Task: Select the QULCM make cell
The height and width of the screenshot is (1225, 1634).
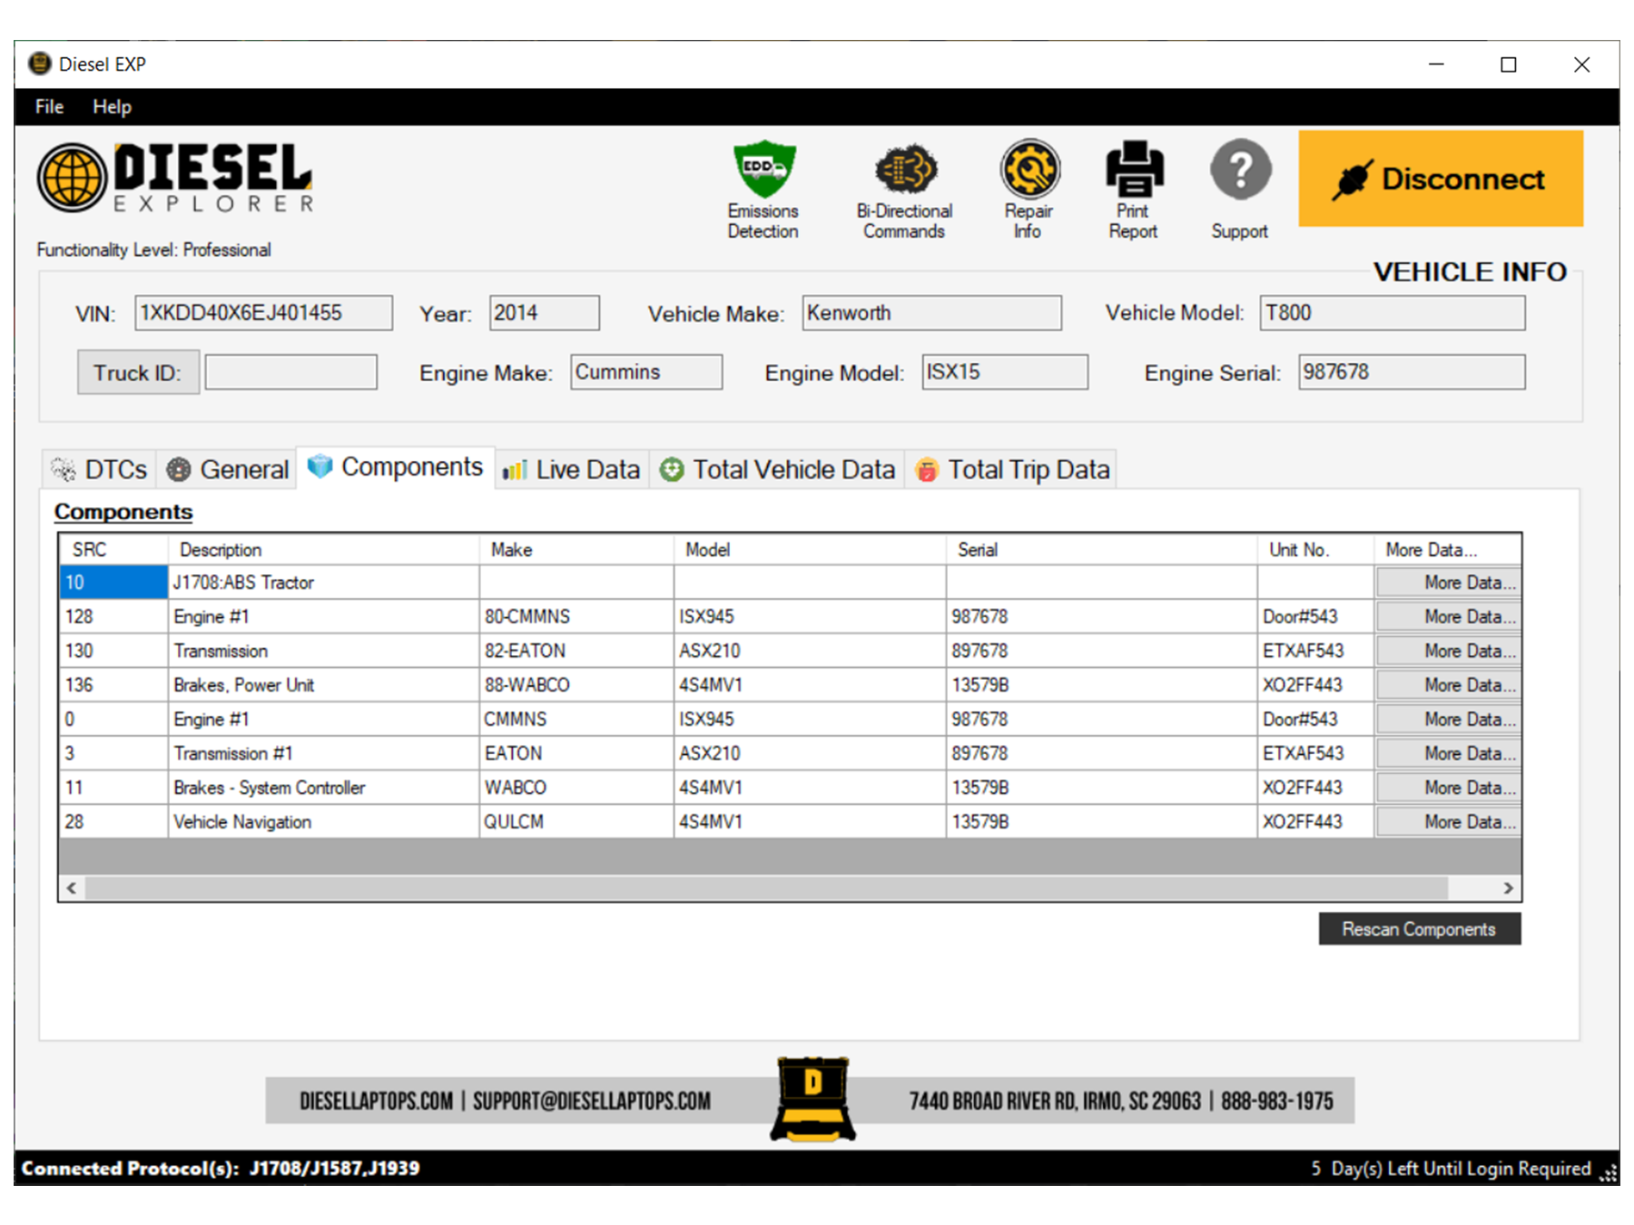Action: click(576, 822)
